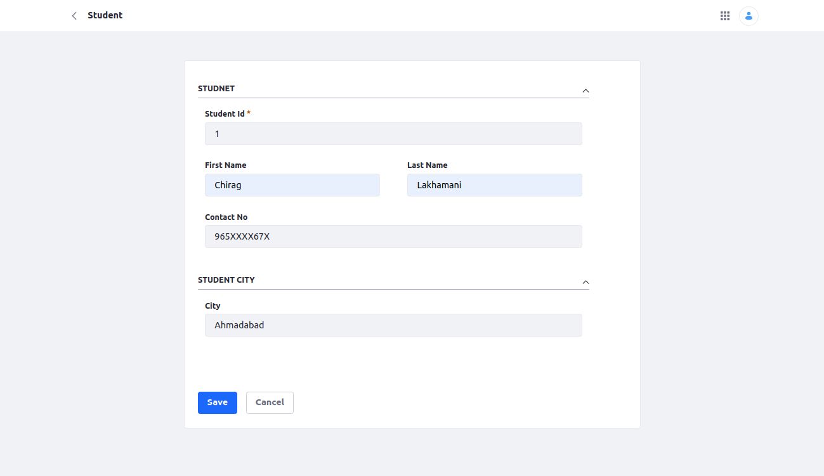Click the Contact No input field
The height and width of the screenshot is (476, 824).
click(x=393, y=236)
